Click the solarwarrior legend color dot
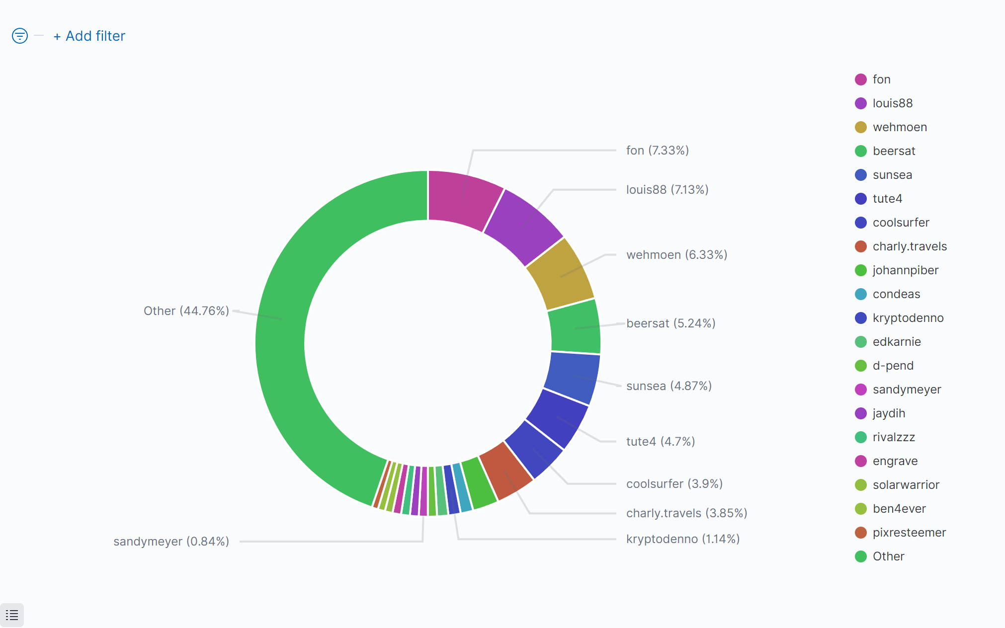The height and width of the screenshot is (628, 1005). click(x=860, y=485)
